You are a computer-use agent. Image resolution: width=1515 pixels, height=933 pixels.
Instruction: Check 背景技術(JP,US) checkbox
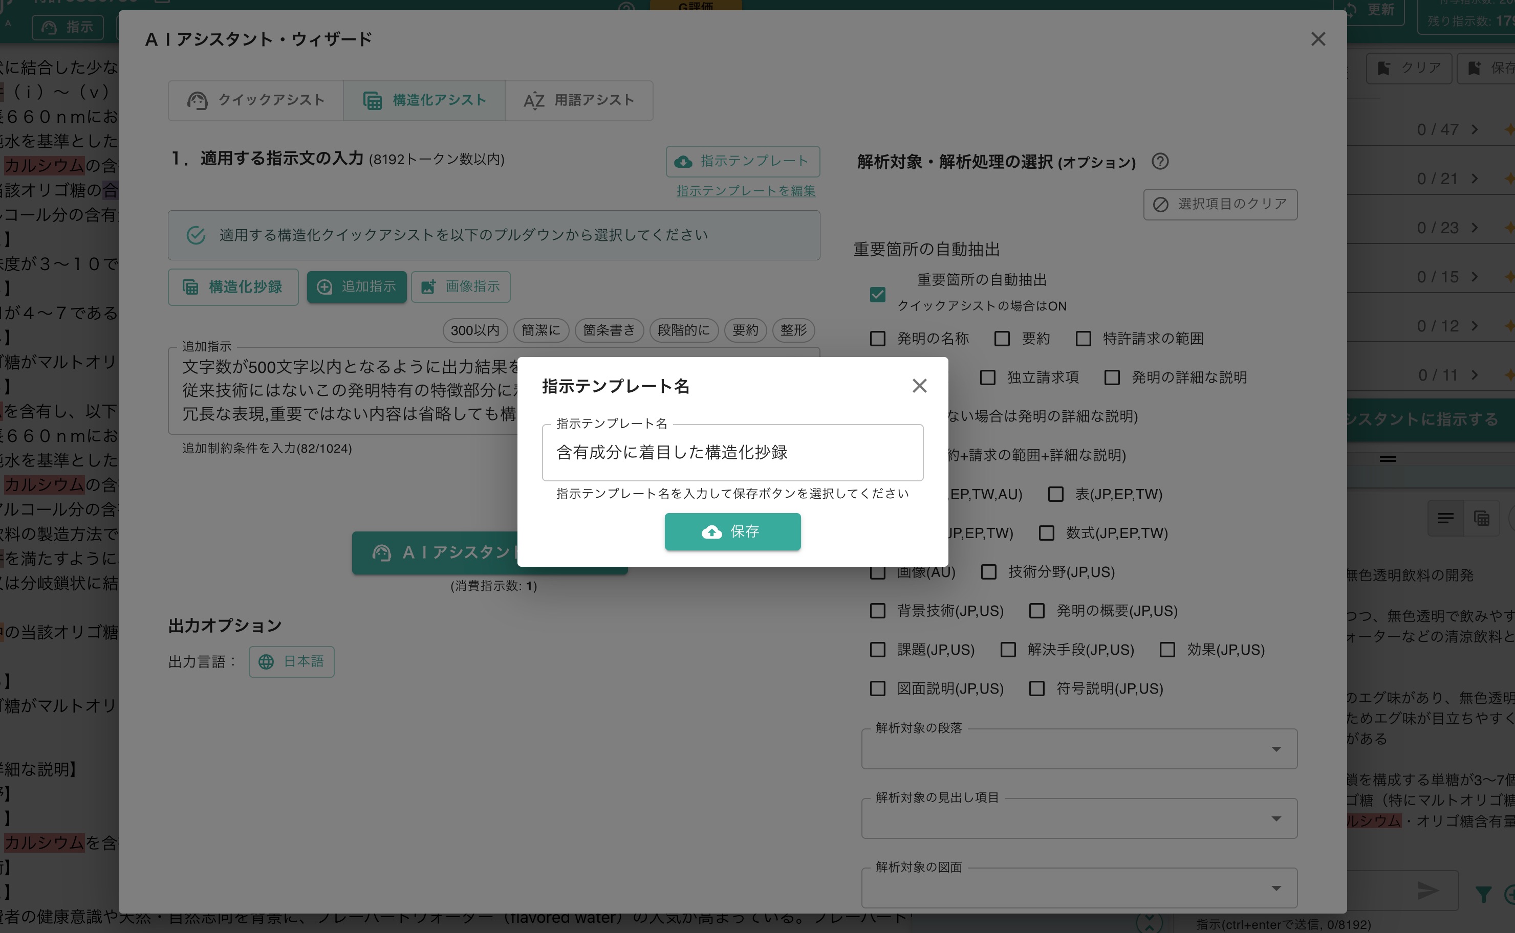(x=877, y=611)
